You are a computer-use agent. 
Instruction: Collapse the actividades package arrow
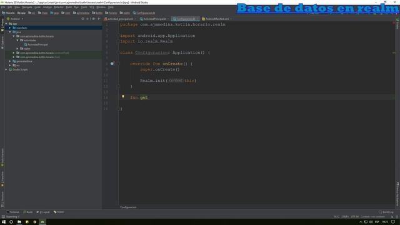pos(17,40)
